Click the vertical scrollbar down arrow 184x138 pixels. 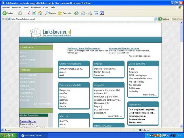coord(181,126)
